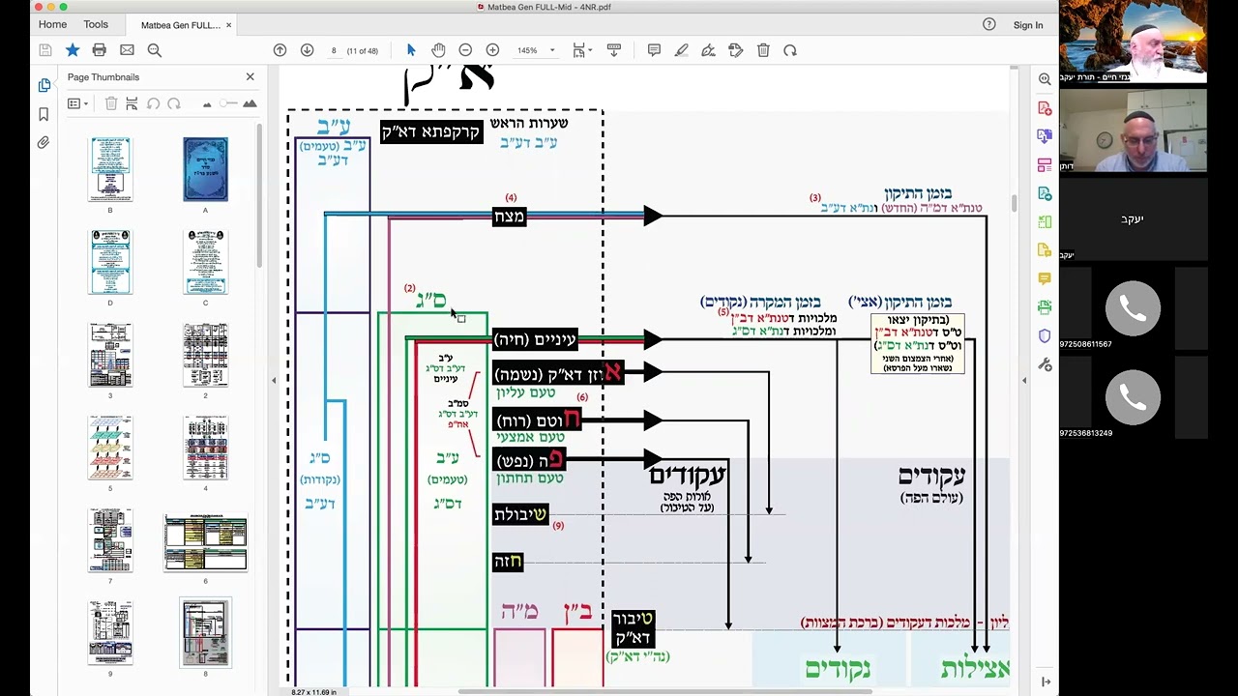
Task: Open the Attachments paperclip panel
Action: pyautogui.click(x=44, y=143)
